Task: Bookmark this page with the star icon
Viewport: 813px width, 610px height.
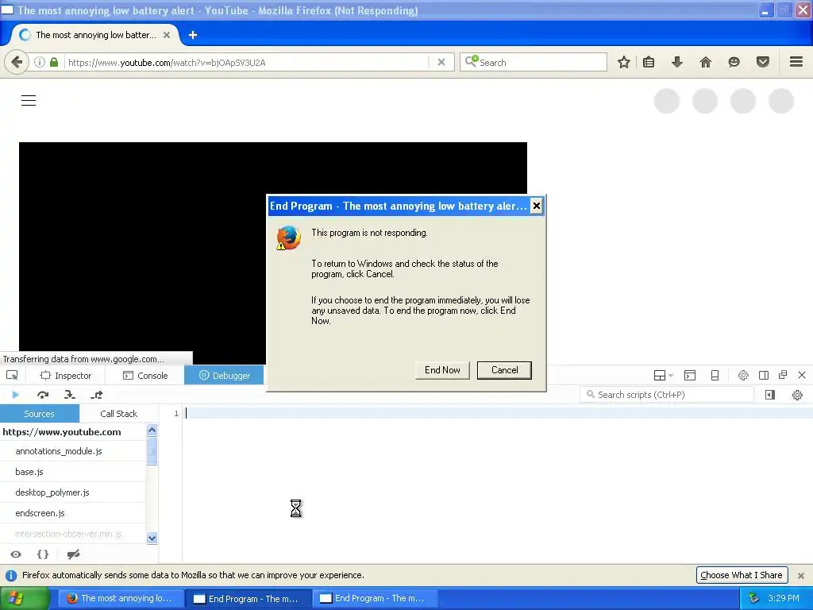Action: tap(624, 62)
